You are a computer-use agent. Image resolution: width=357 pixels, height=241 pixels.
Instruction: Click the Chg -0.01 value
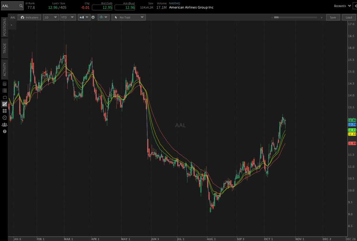(x=85, y=7)
